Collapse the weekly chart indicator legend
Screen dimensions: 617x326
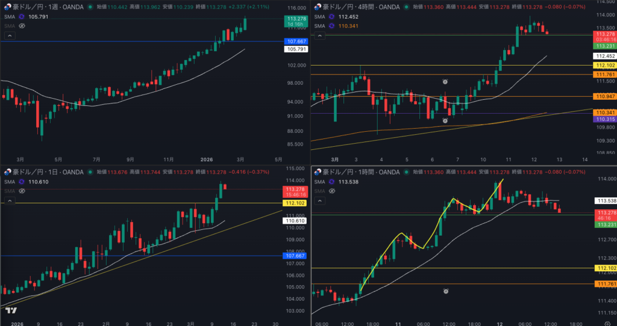tap(9, 36)
